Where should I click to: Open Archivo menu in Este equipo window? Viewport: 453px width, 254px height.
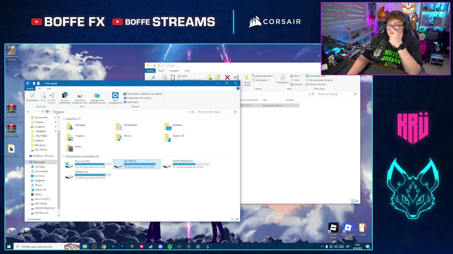[30, 89]
